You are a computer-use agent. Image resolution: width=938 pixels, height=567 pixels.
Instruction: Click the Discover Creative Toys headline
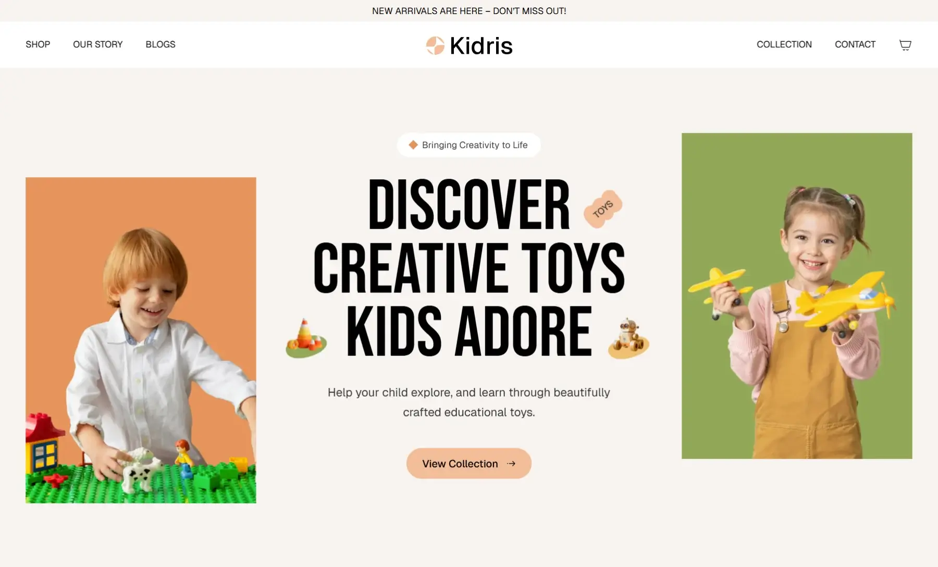469,268
